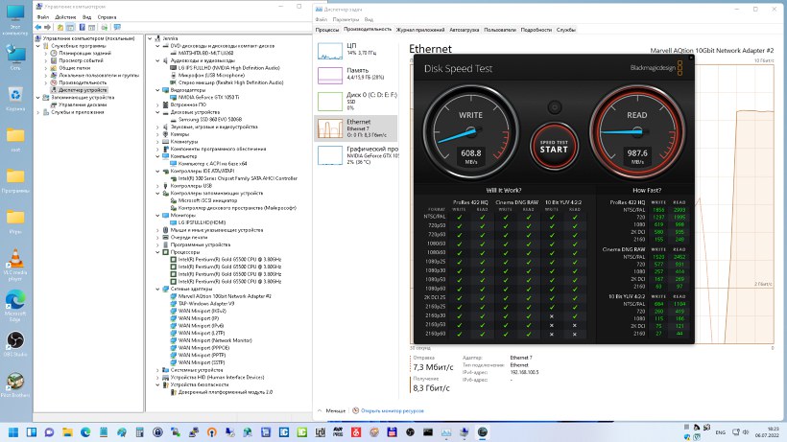Switch to the Startup apps tab
The width and height of the screenshot is (787, 442).
[x=464, y=30]
